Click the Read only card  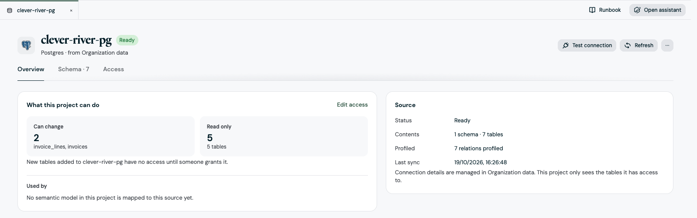click(284, 136)
